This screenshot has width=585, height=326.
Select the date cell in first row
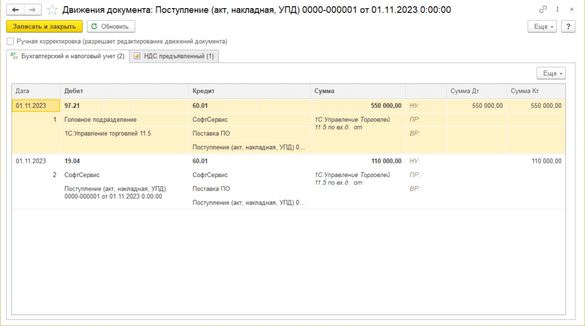(35, 106)
